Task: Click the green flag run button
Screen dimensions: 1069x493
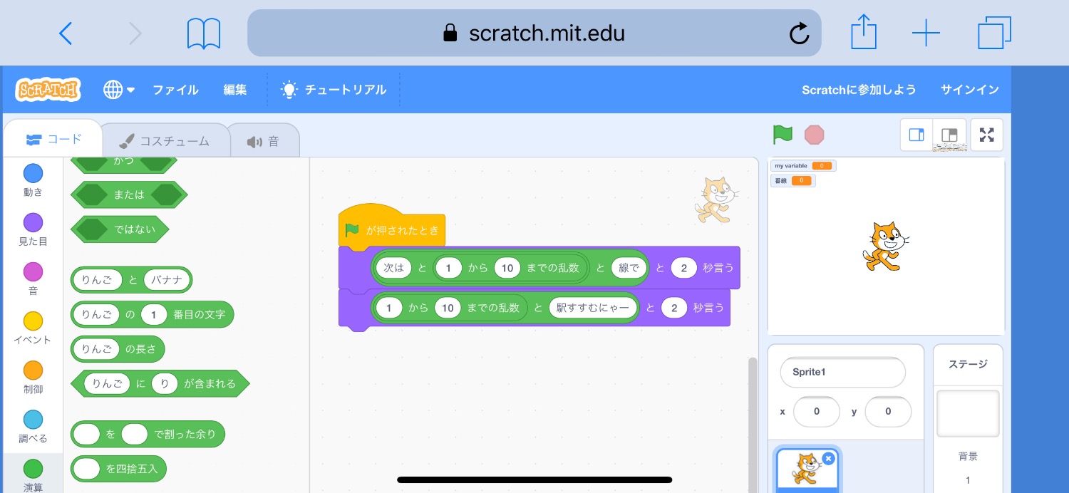Action: click(x=783, y=134)
